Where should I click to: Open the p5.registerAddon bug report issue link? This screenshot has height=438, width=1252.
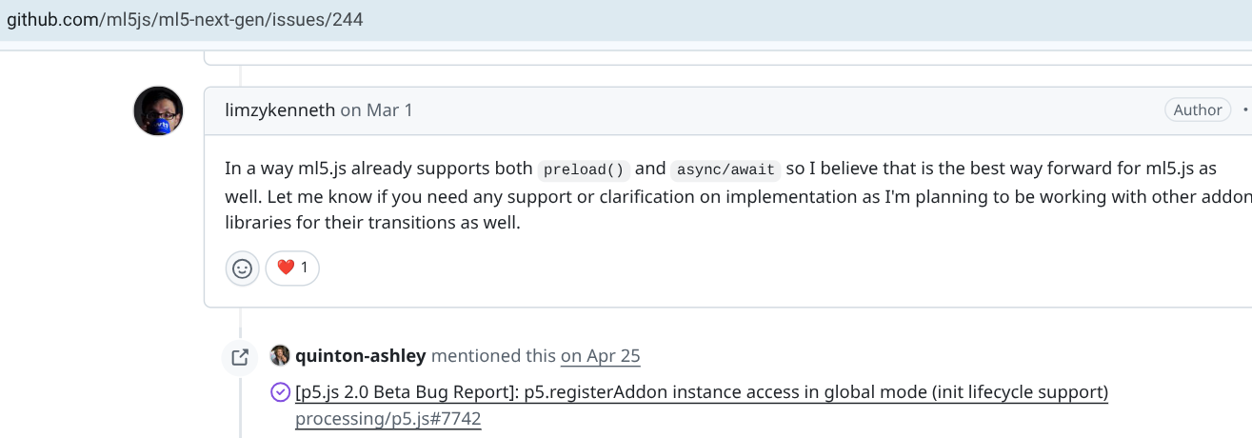(702, 392)
